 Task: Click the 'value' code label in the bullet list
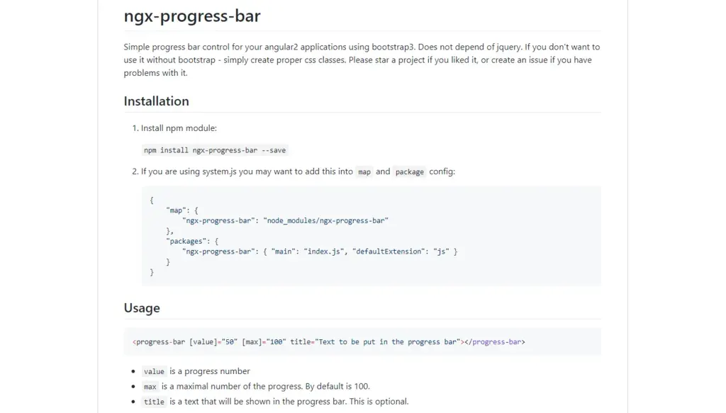click(154, 371)
